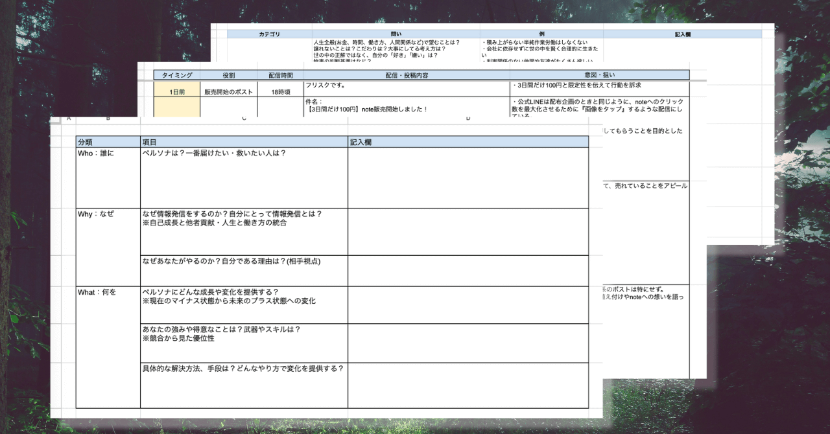
Task: Select the 配信・投稿内容 header cell
Action: click(x=407, y=75)
